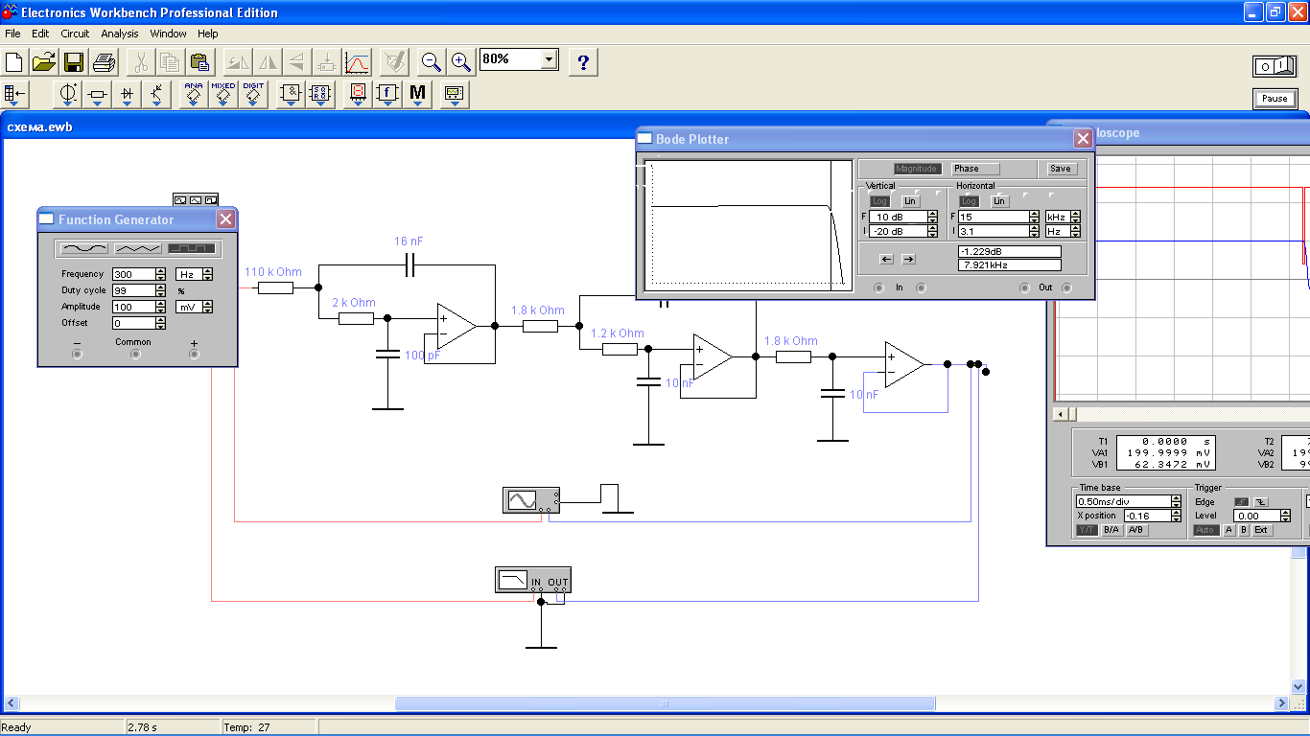The image size is (1310, 736).
Task: Open the Analog ICs (ANA) bin
Action: click(x=194, y=94)
